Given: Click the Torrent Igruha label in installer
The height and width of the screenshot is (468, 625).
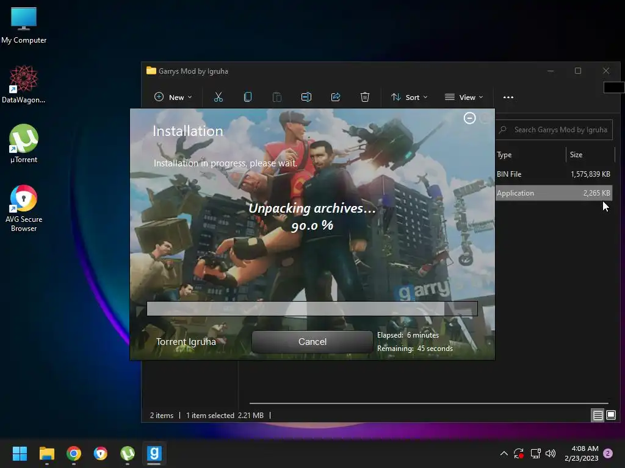Looking at the screenshot, I should [x=186, y=342].
